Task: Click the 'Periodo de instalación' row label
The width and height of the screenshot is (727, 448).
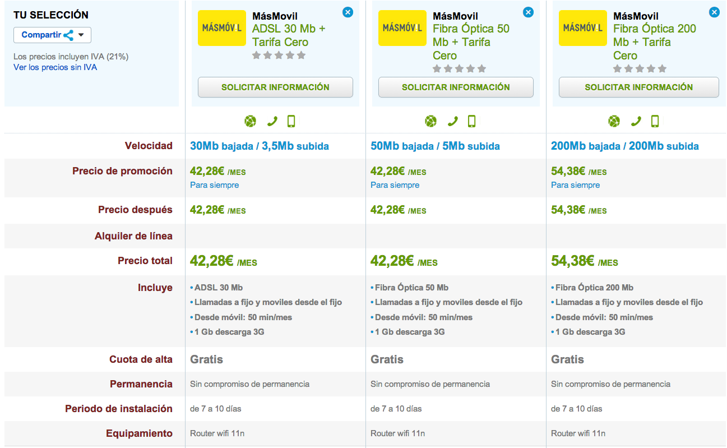Action: [x=119, y=409]
